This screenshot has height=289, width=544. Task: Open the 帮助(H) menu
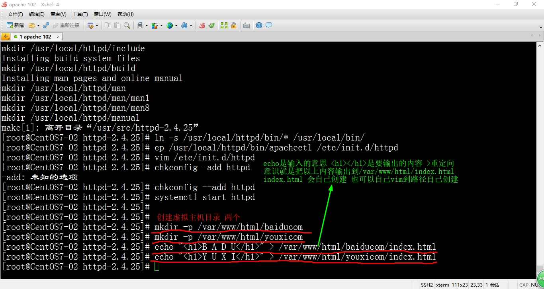[125, 14]
